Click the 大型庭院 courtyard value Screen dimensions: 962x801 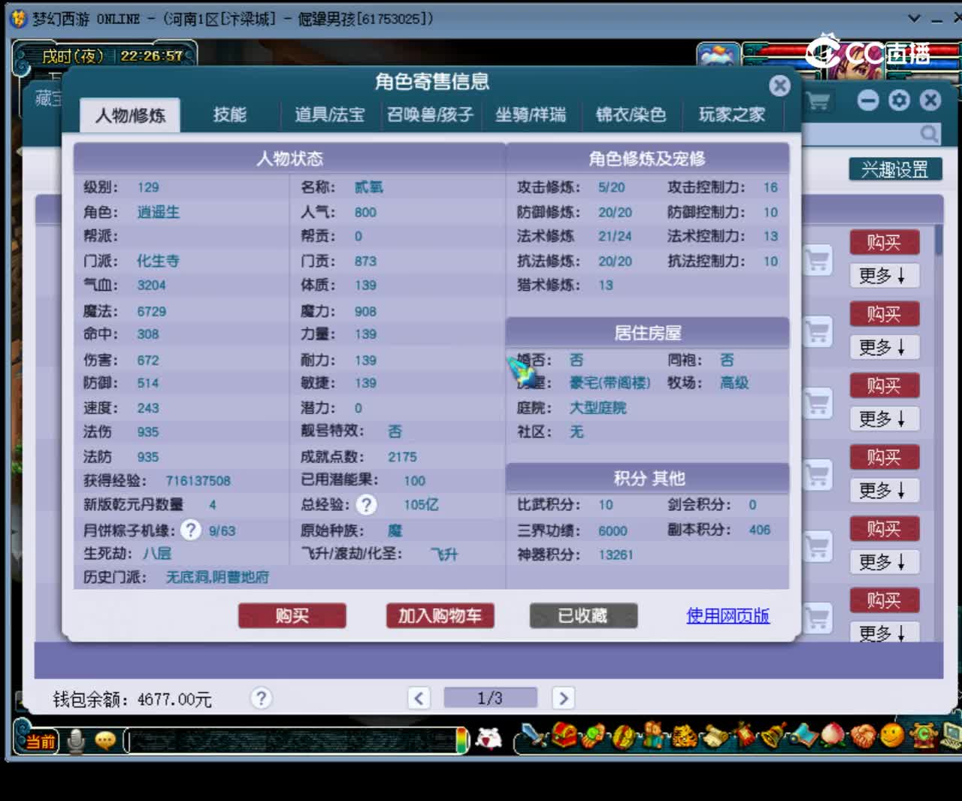click(x=597, y=407)
